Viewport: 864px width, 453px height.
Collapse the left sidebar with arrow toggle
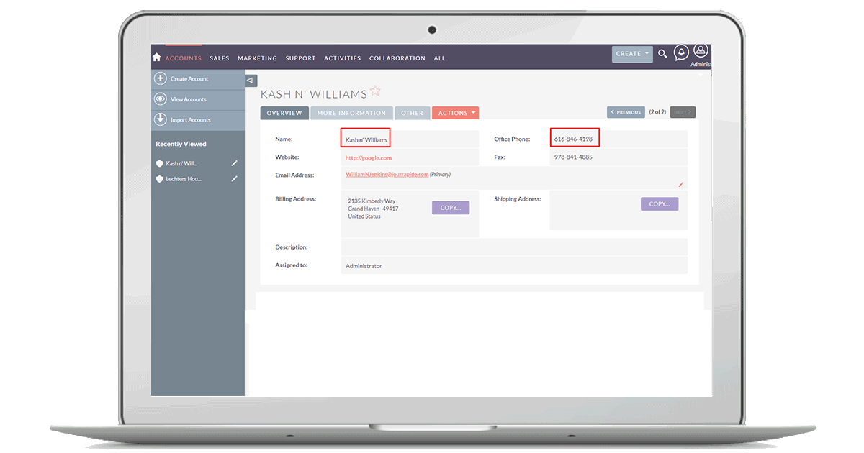(x=251, y=81)
